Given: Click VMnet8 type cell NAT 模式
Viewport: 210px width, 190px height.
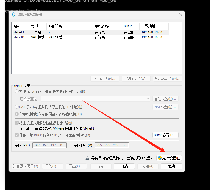Looking at the screenshot, I should tap(38, 37).
